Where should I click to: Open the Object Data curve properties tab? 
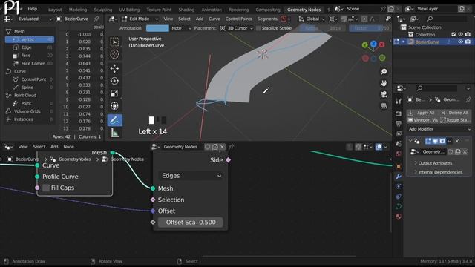(399, 206)
